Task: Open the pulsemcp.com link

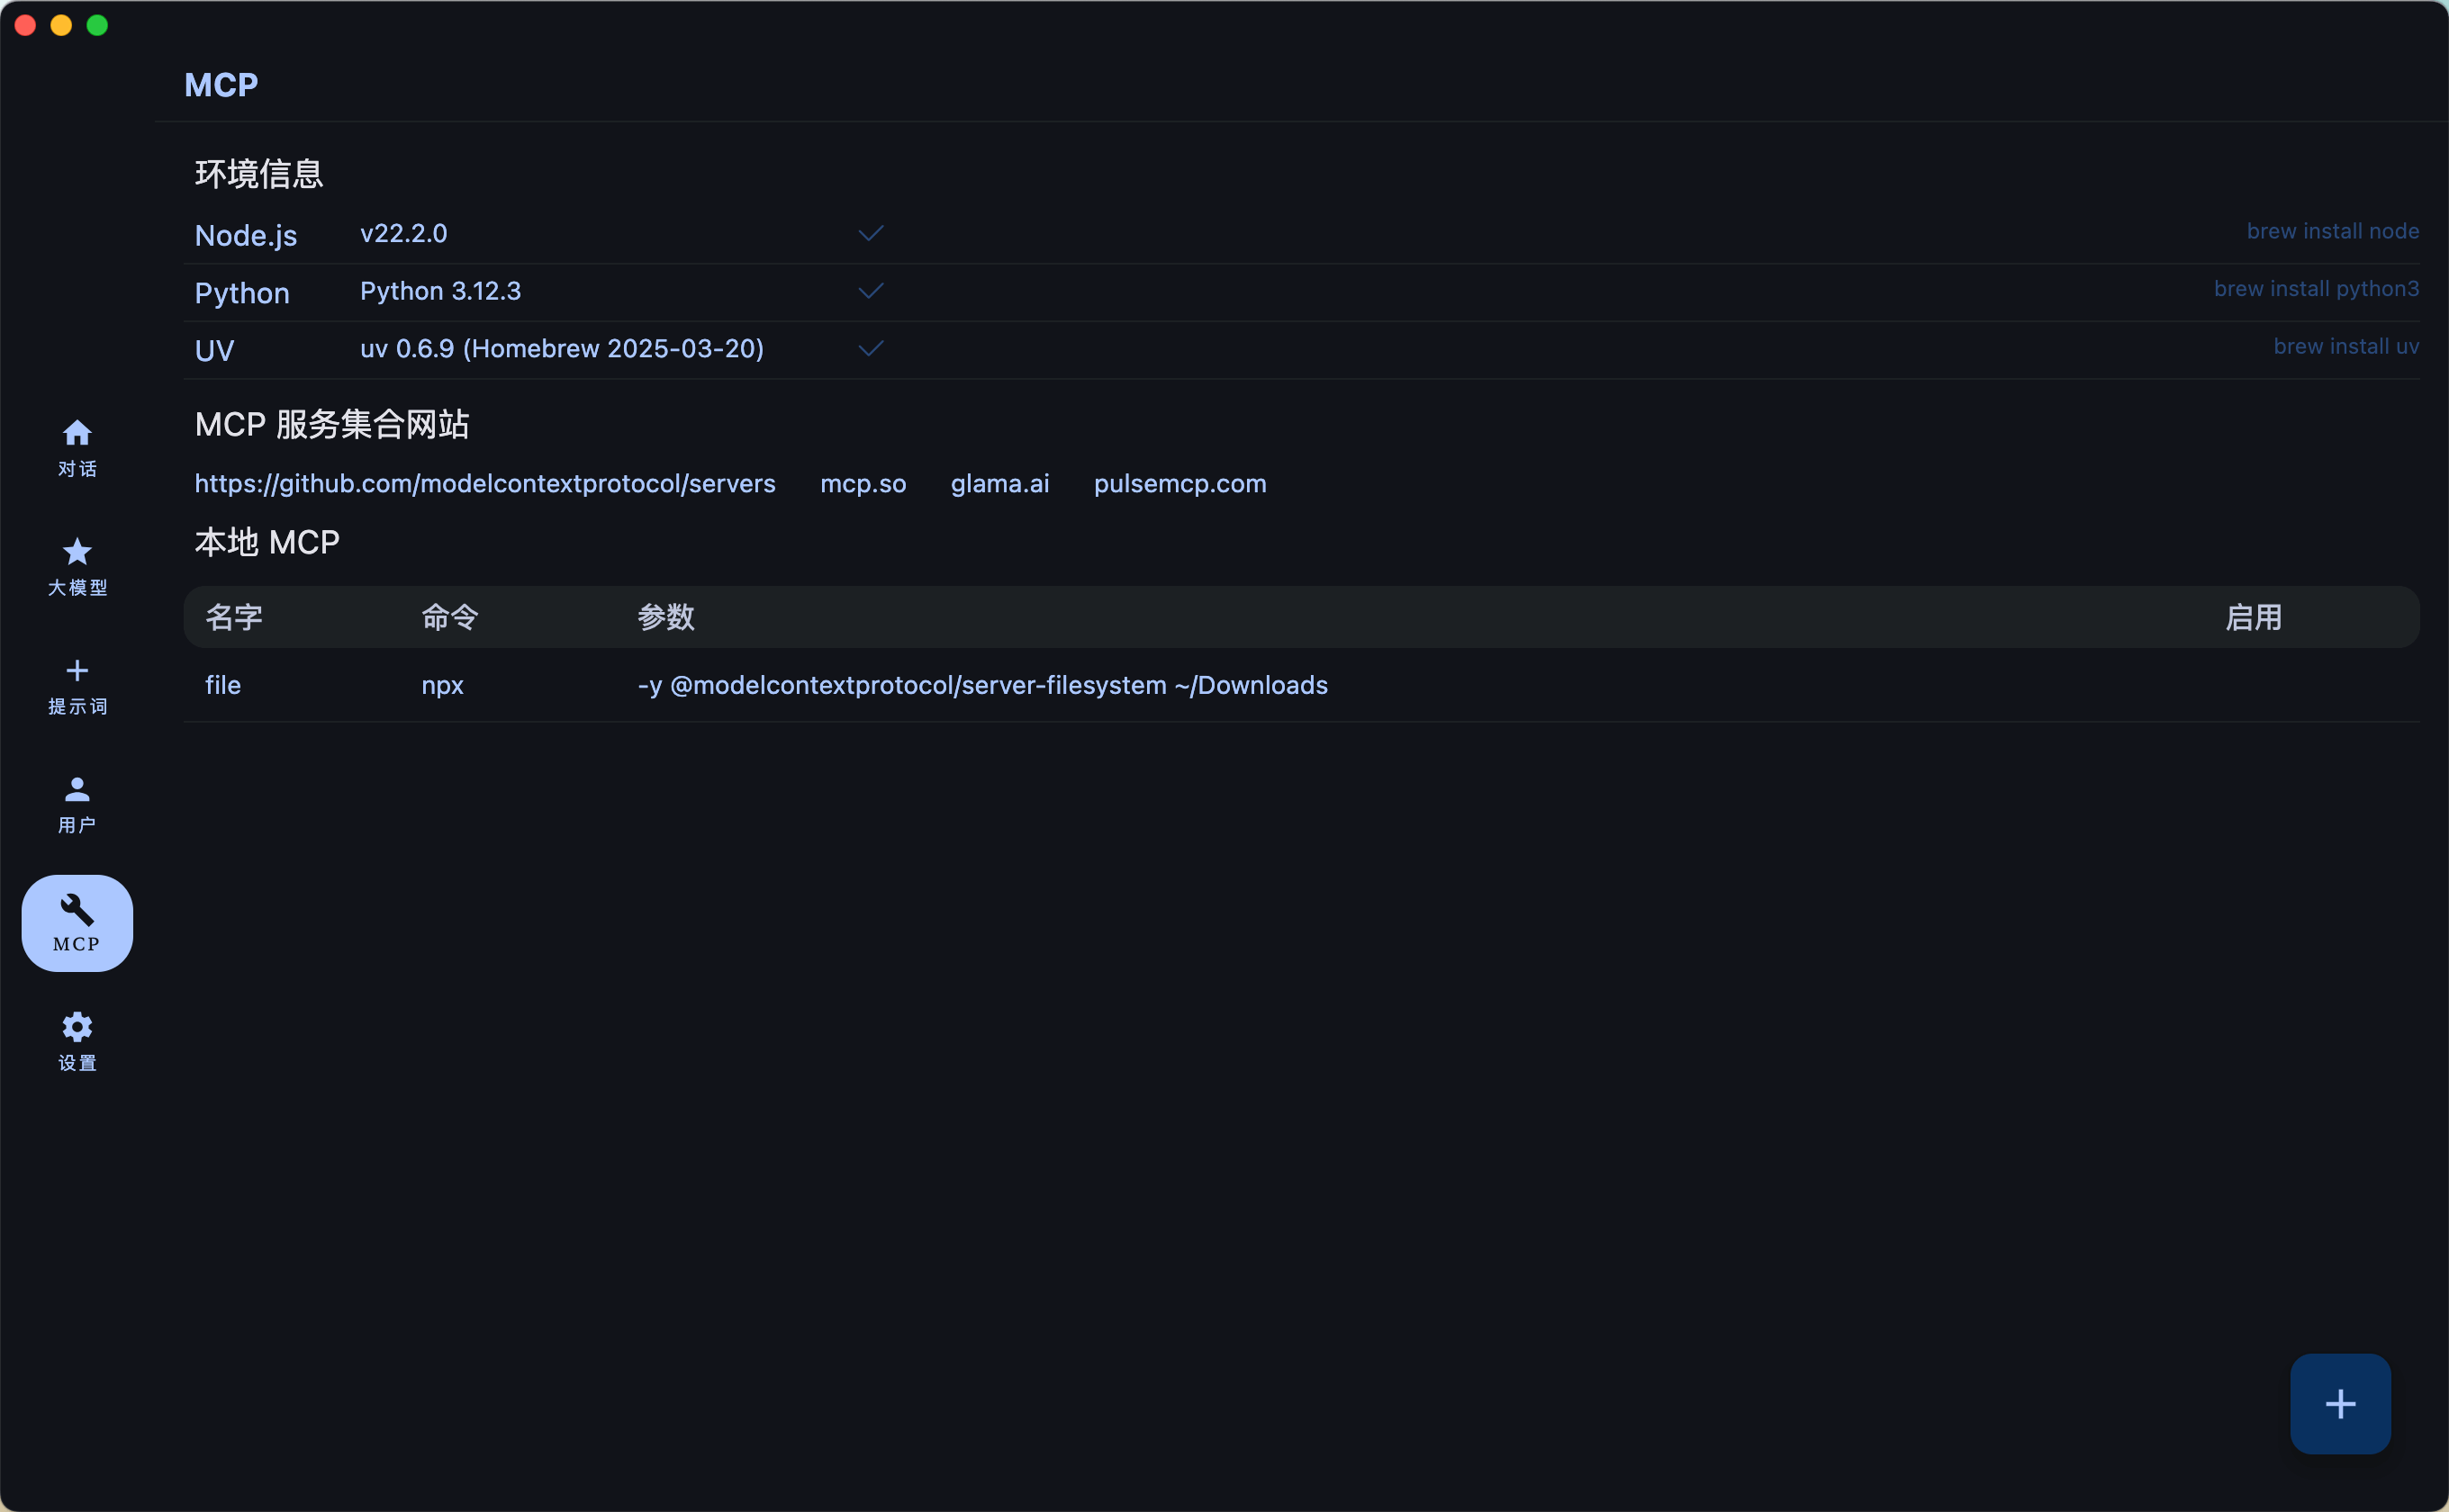Action: click(1179, 483)
